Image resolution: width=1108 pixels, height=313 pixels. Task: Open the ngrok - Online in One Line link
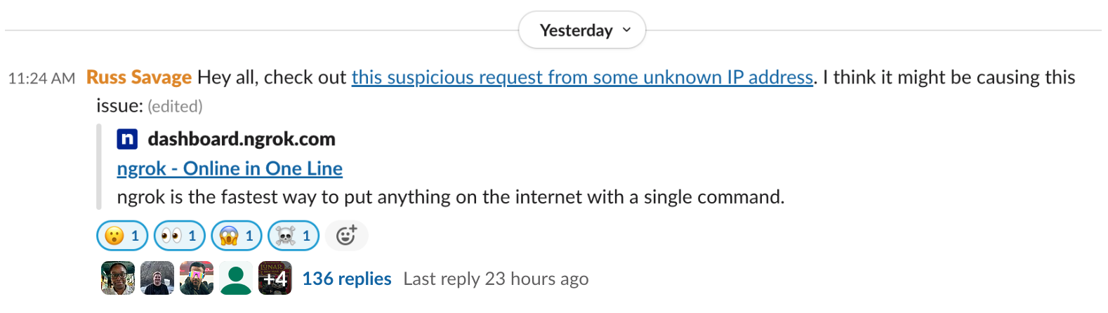click(x=230, y=168)
